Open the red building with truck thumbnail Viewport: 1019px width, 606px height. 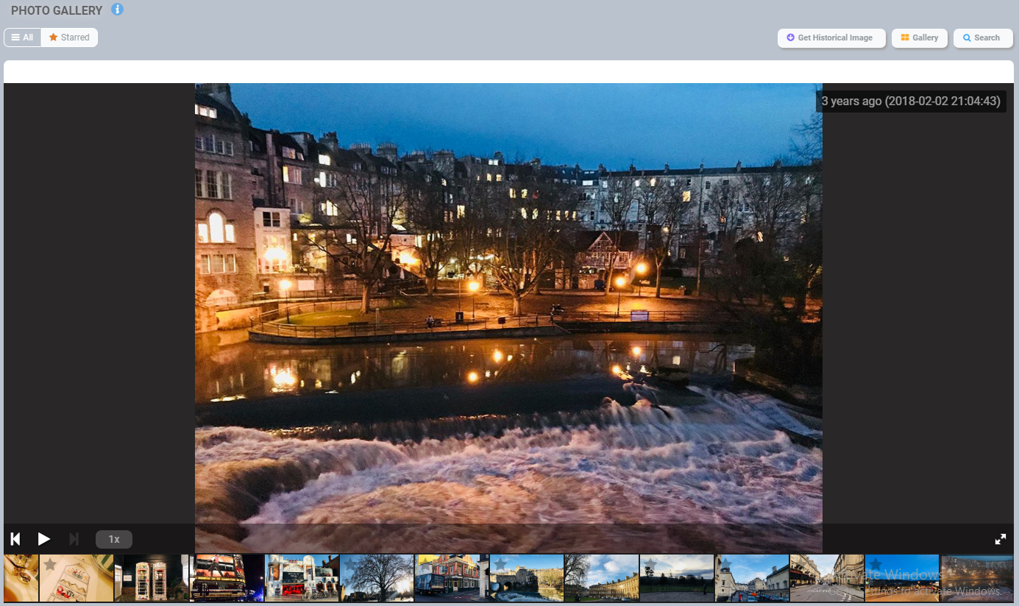451,579
